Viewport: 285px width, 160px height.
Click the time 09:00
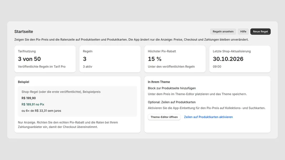pos(217,66)
